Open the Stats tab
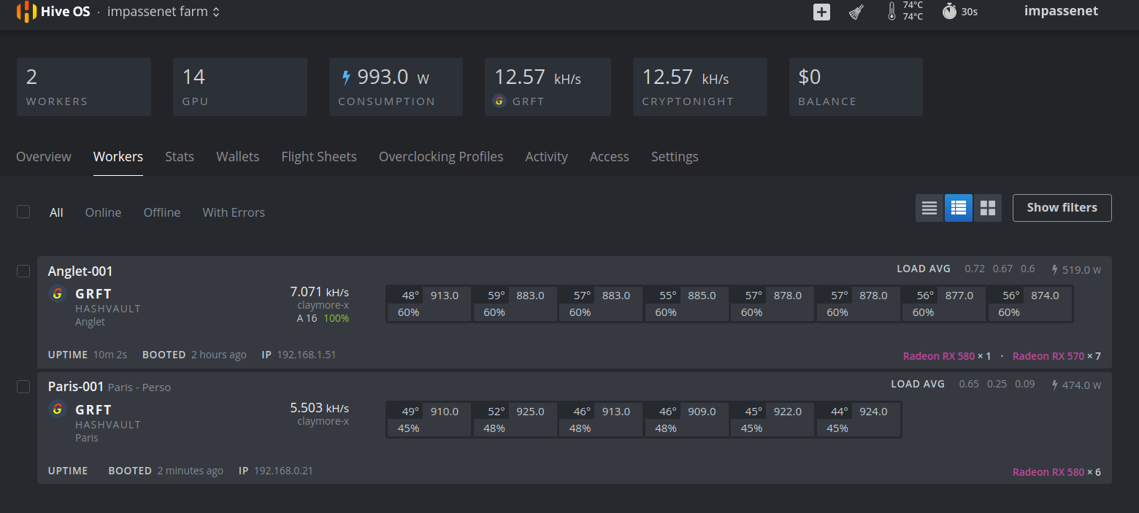This screenshot has height=513, width=1139. point(180,157)
